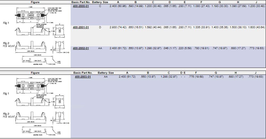Click the battery size C cell
The height and width of the screenshot is (139, 266).
(100, 6)
